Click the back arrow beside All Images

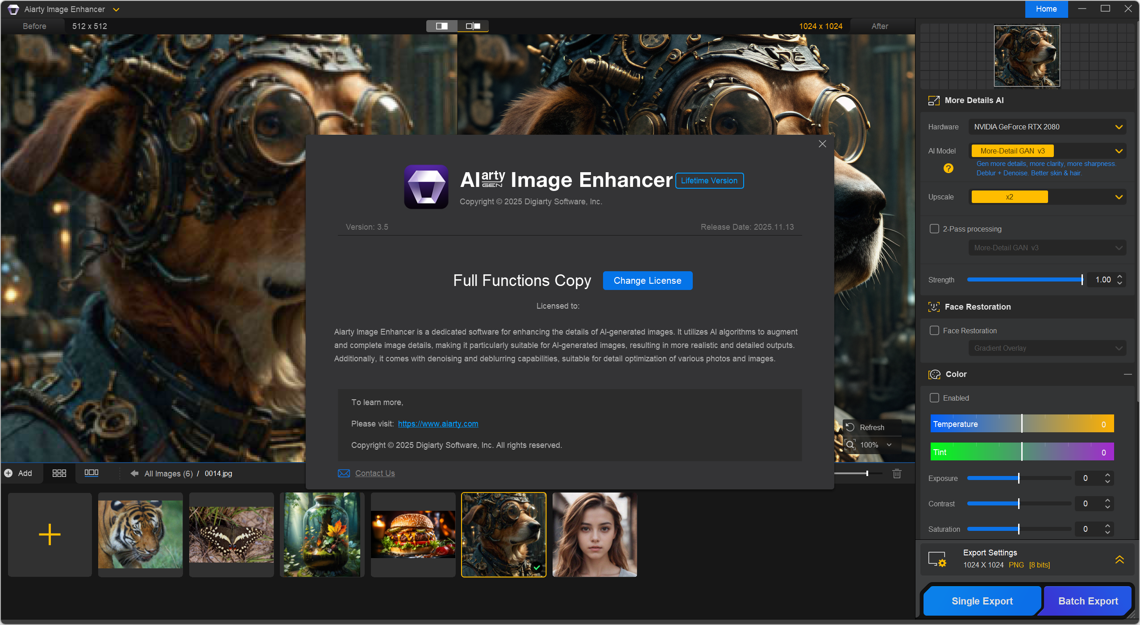pyautogui.click(x=134, y=473)
